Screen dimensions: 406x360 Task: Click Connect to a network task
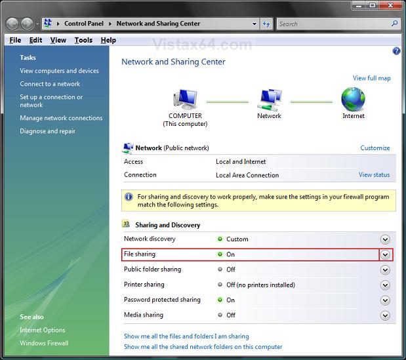click(50, 84)
